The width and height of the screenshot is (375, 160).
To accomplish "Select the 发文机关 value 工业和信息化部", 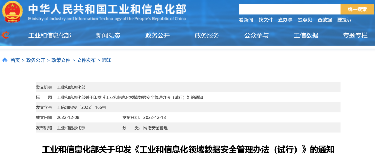I will 71,87.
